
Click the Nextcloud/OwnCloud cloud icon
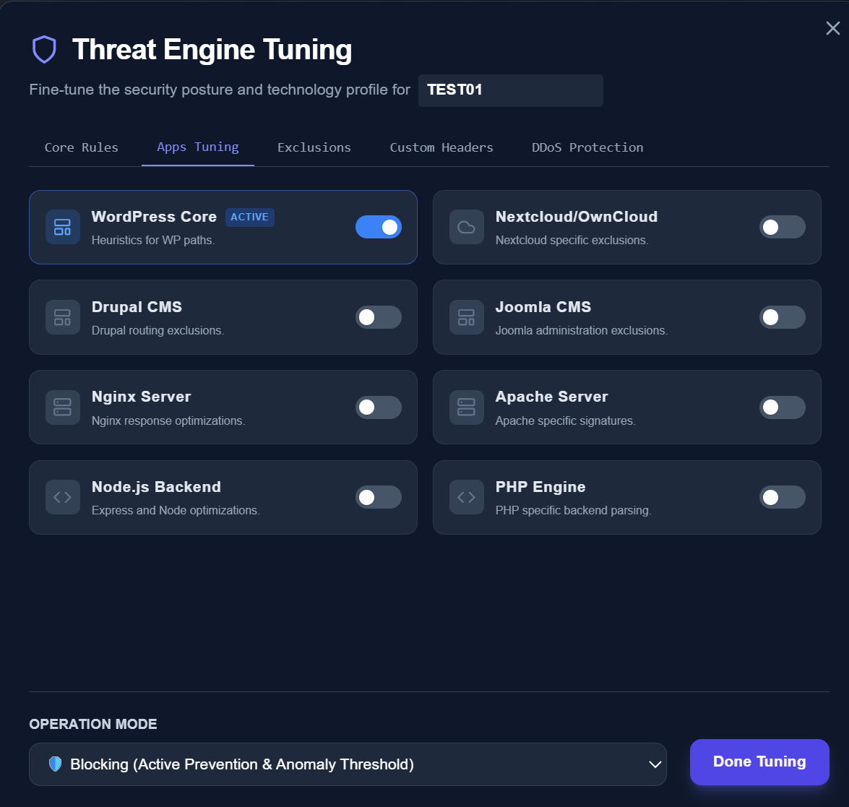tap(467, 227)
